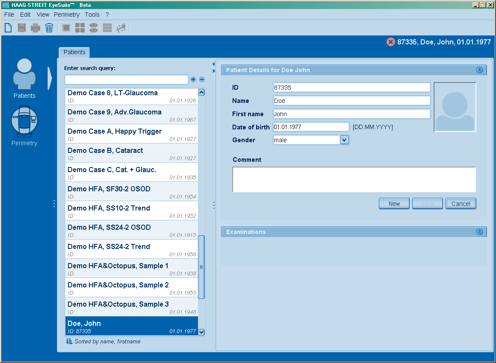Click the Delete trash can icon
Image resolution: width=496 pixels, height=363 pixels.
coord(49,28)
